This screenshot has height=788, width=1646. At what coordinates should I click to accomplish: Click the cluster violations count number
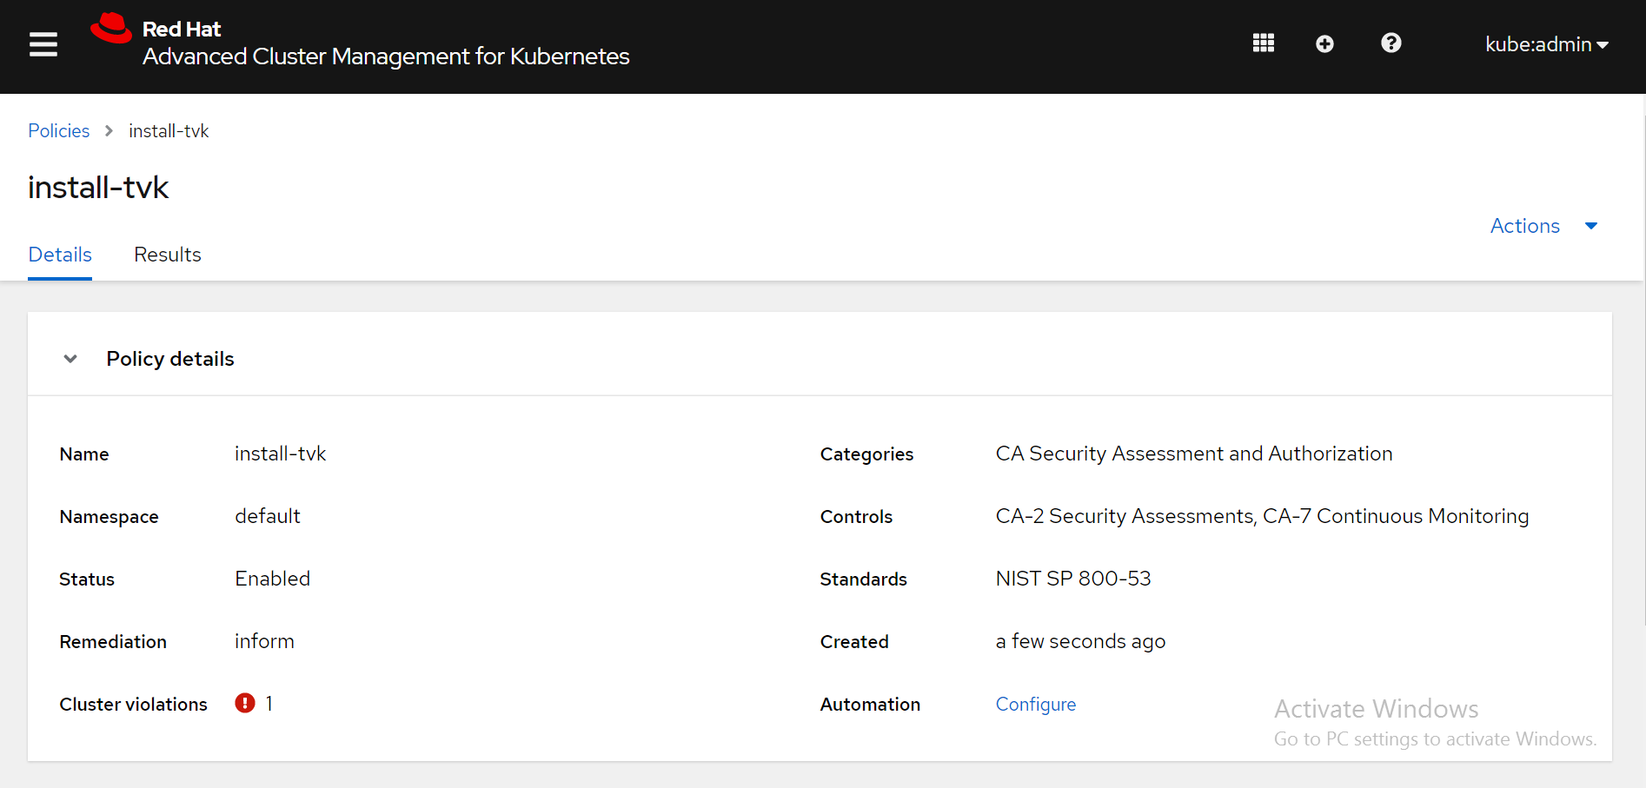click(269, 704)
